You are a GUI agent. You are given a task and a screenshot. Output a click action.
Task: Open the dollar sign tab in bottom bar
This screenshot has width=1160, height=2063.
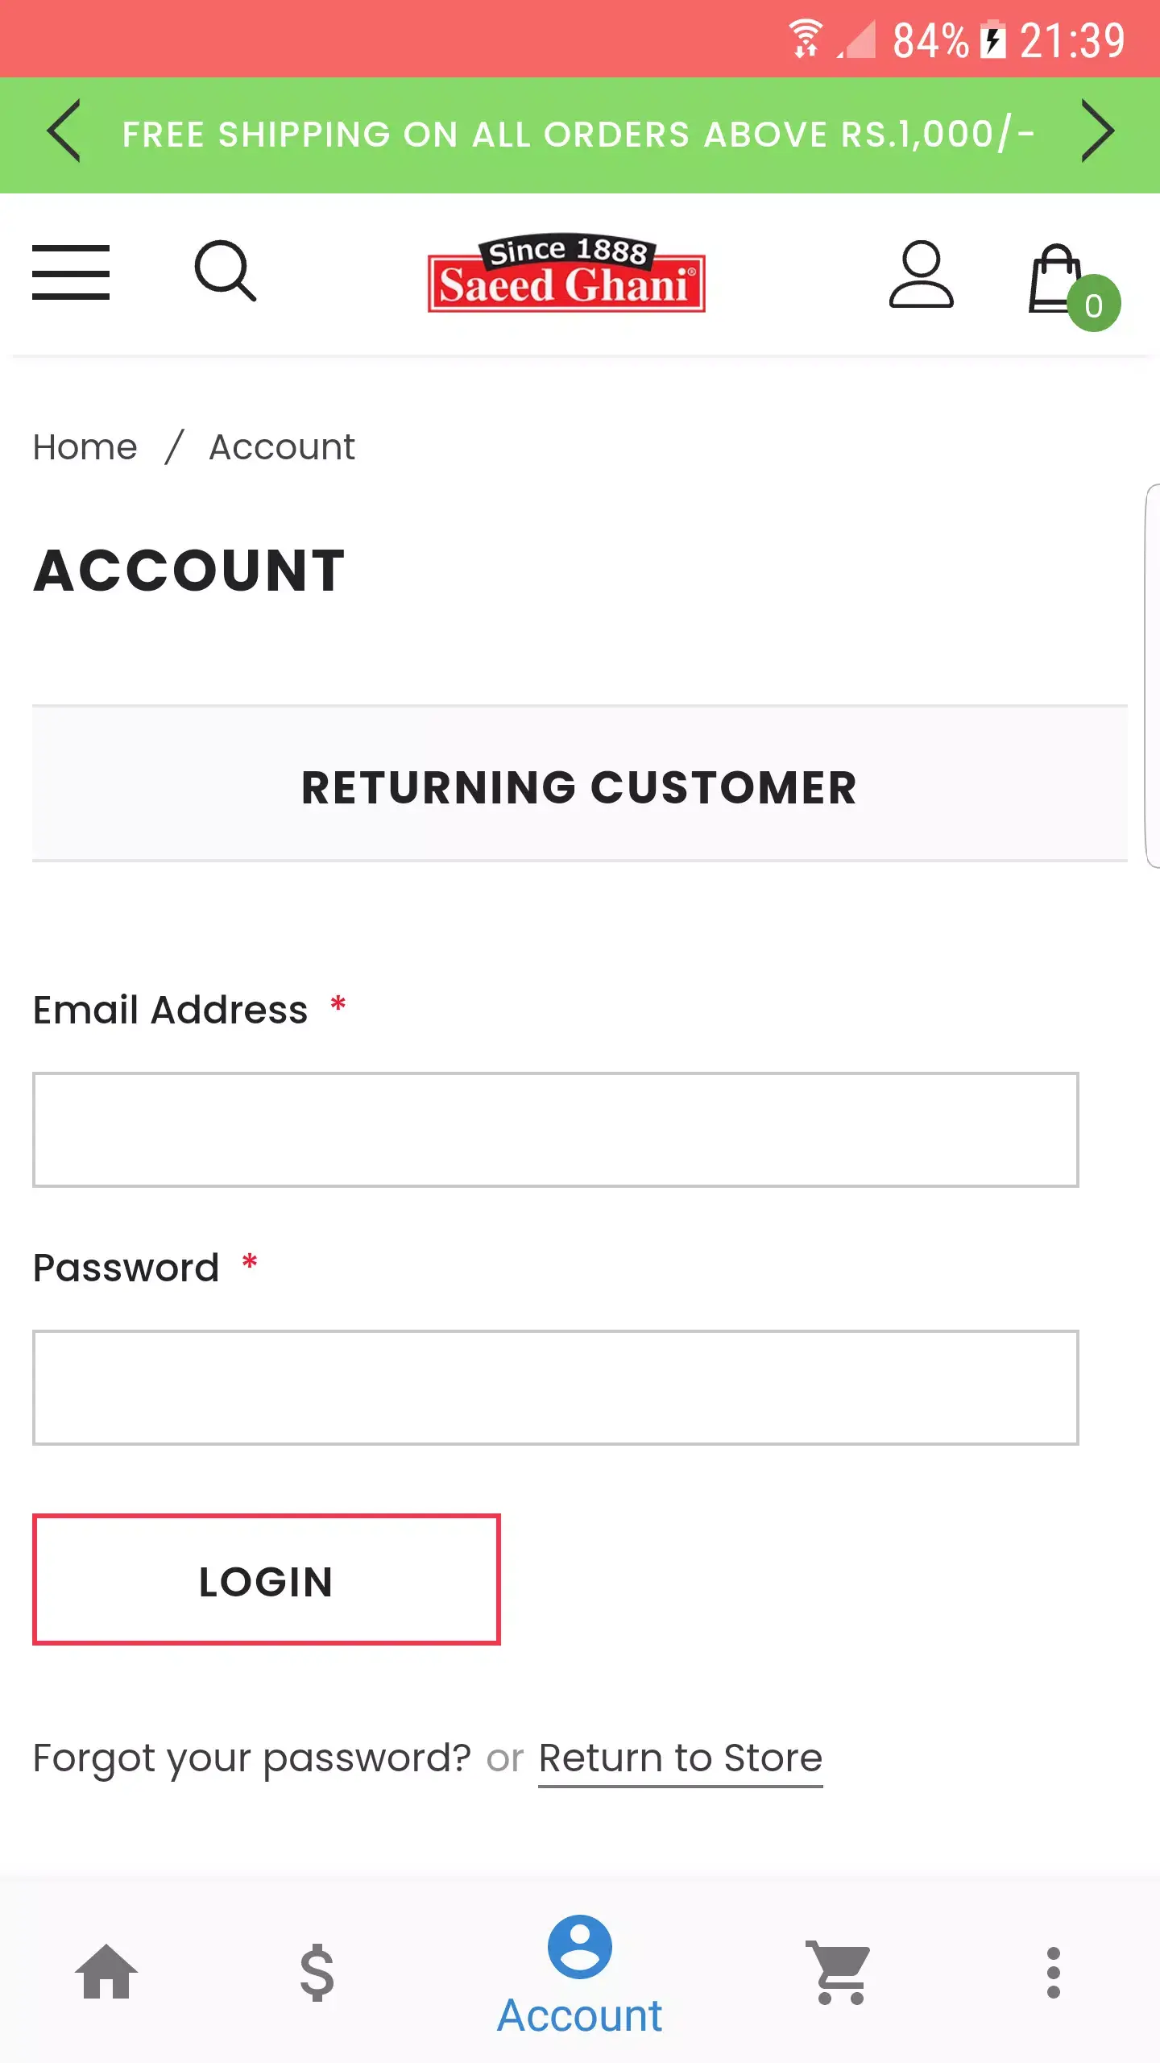point(317,1972)
